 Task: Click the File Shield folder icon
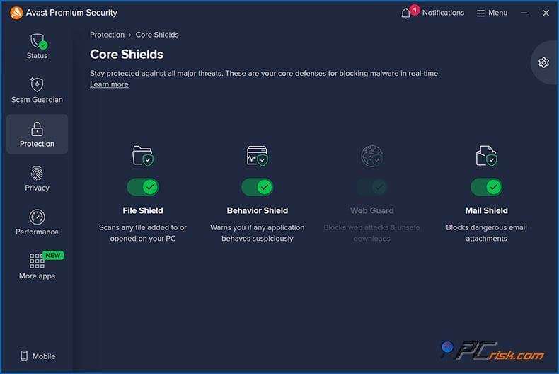[x=143, y=156]
